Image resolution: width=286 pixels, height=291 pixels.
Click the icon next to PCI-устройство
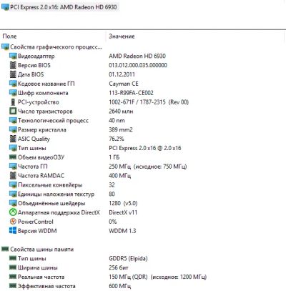tap(13, 102)
